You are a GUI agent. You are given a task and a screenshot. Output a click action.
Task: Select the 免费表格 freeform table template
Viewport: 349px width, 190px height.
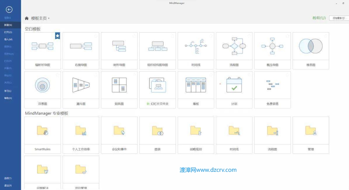click(x=272, y=90)
